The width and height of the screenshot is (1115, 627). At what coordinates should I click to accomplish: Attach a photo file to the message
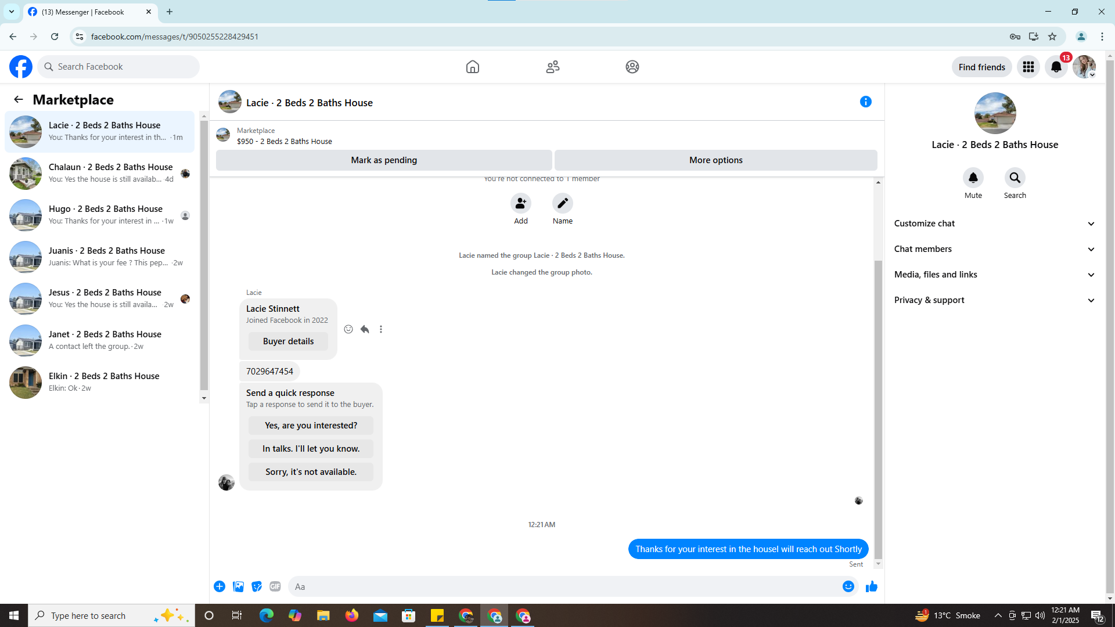(238, 586)
